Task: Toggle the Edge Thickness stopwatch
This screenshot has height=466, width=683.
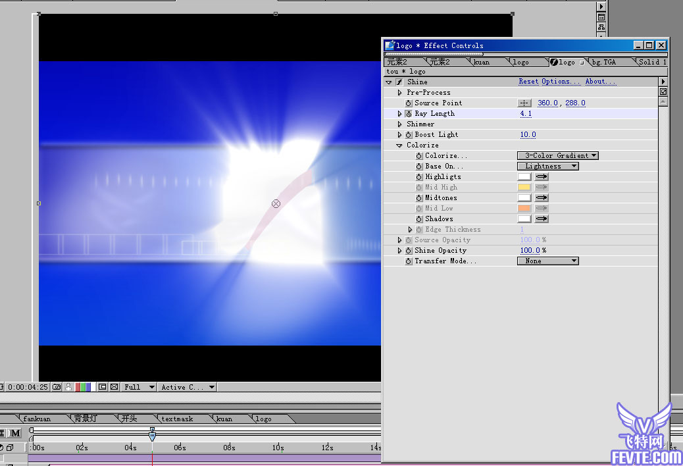Action: 419,230
